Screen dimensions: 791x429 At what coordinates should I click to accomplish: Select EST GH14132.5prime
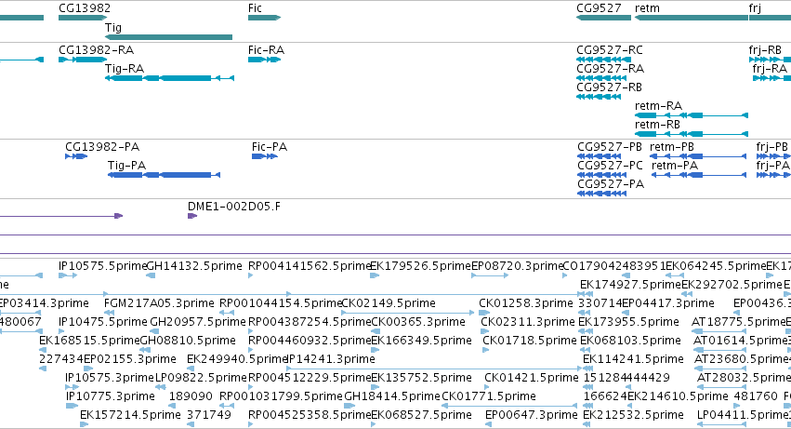click(194, 266)
